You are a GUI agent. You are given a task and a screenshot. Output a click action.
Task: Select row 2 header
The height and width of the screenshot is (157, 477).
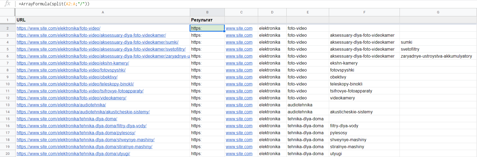[x=8, y=28]
